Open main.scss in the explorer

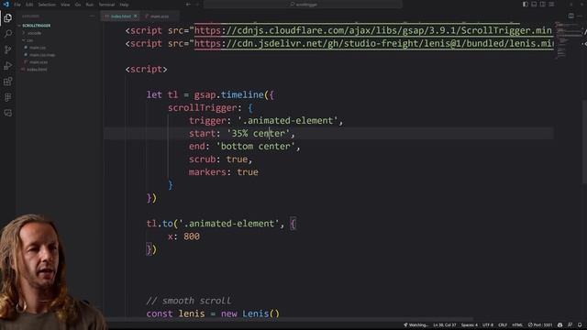point(39,62)
